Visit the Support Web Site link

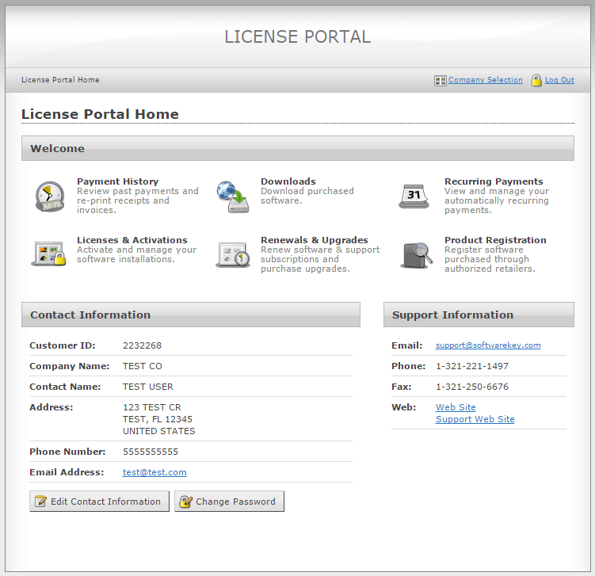click(475, 419)
